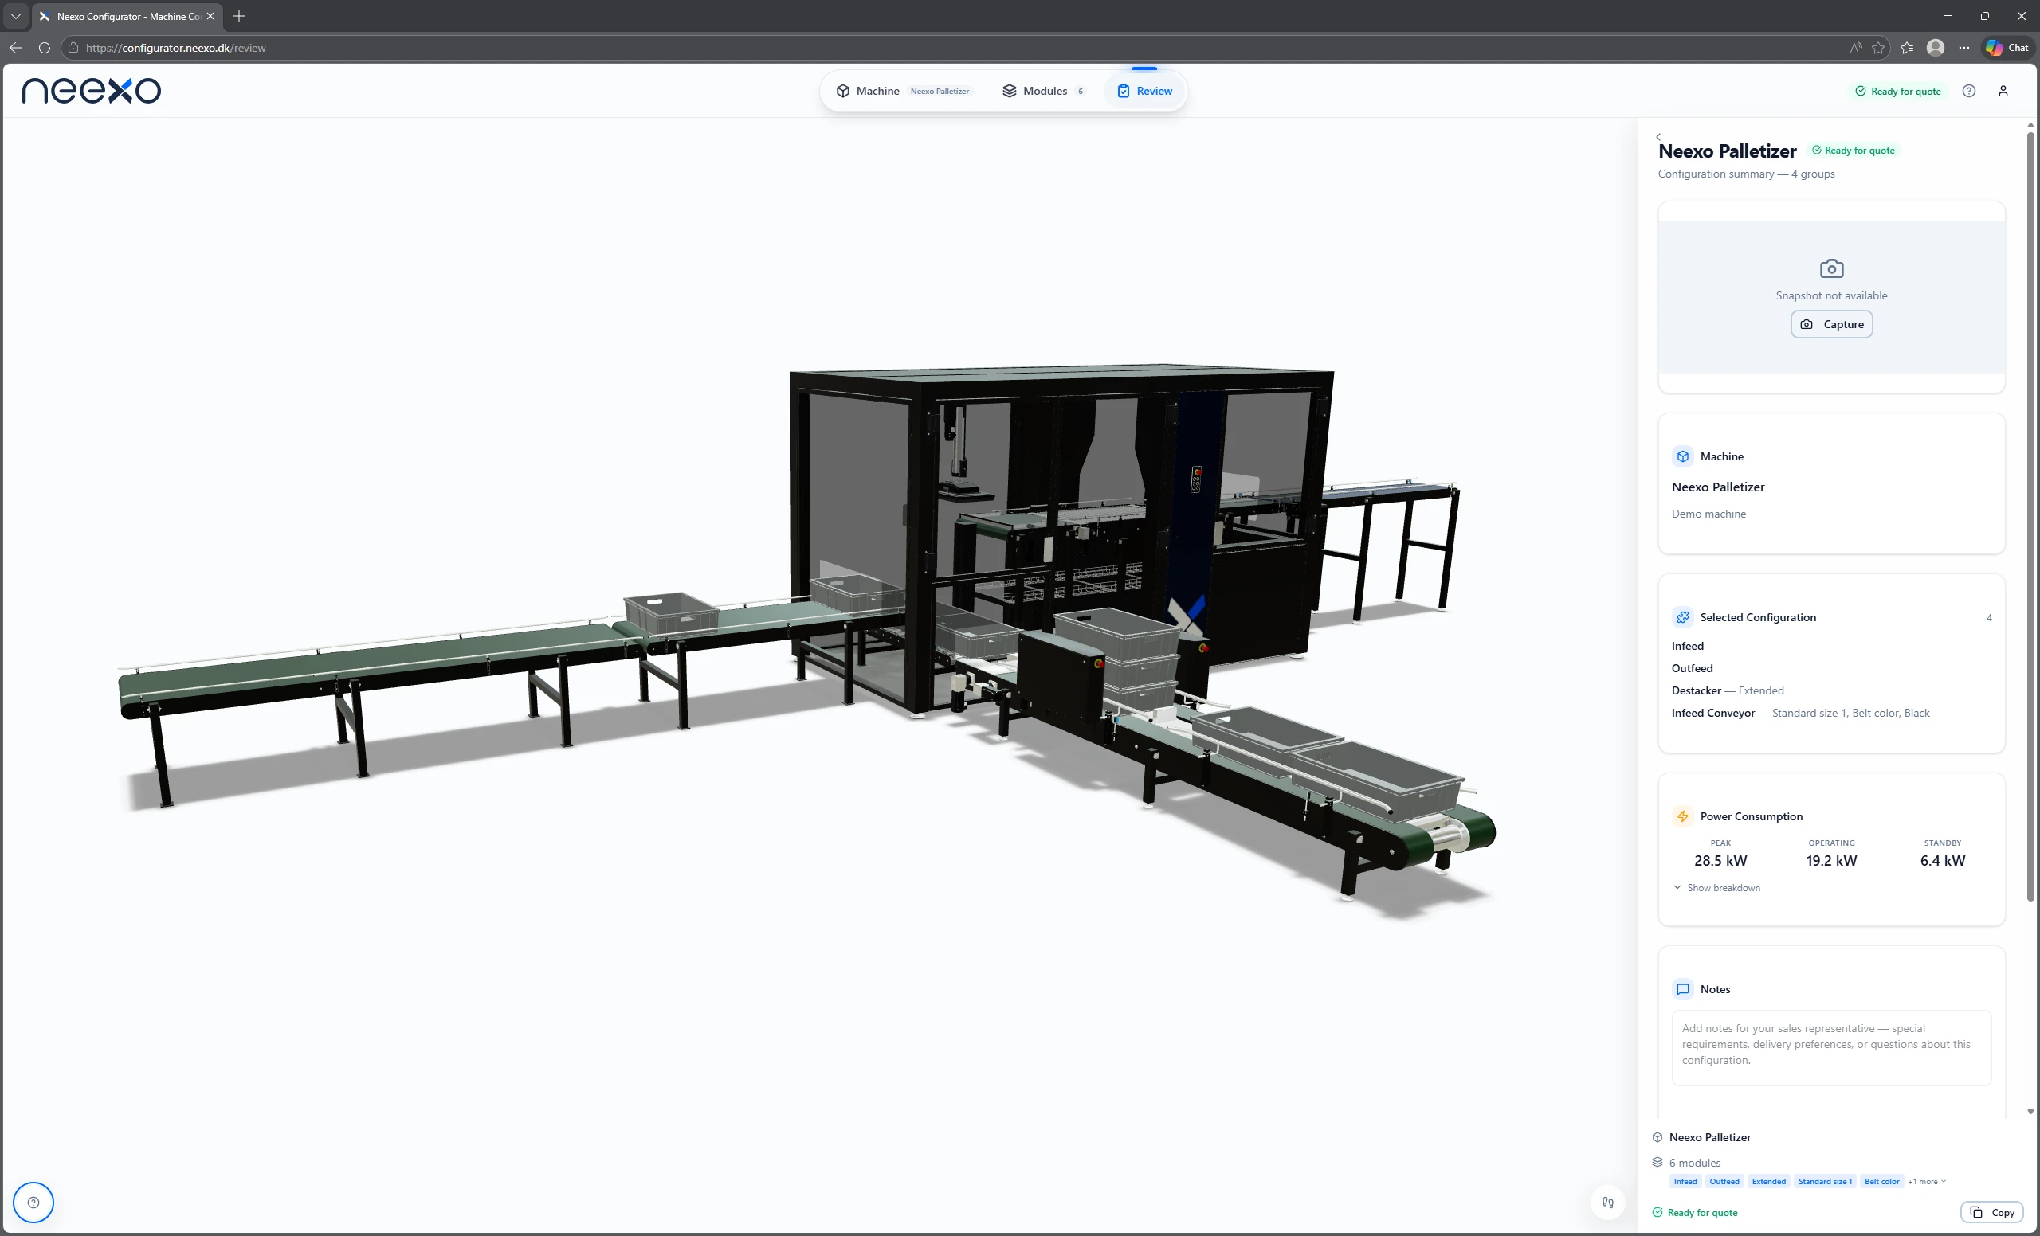
Task: Expand the +1 more tags dropdown
Action: tap(1927, 1181)
